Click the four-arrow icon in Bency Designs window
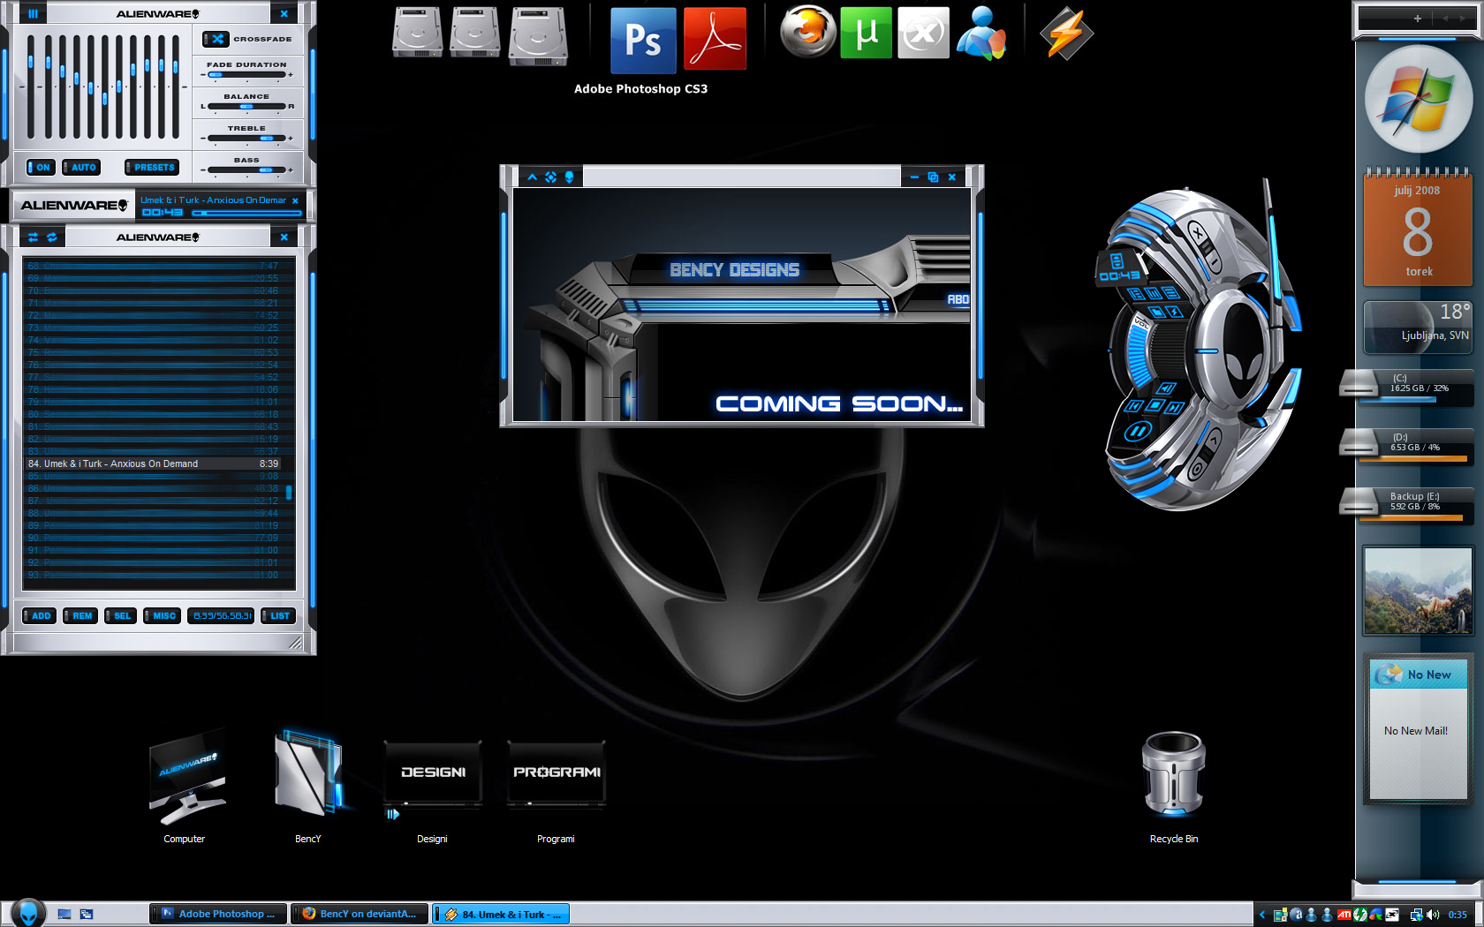Viewport: 1484px width, 927px height. pyautogui.click(x=551, y=177)
